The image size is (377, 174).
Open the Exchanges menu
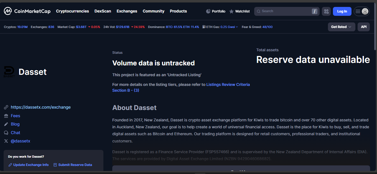coord(127,11)
